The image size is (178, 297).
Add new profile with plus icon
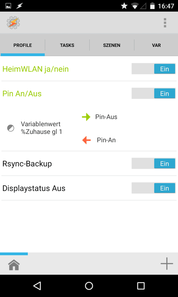(167, 263)
